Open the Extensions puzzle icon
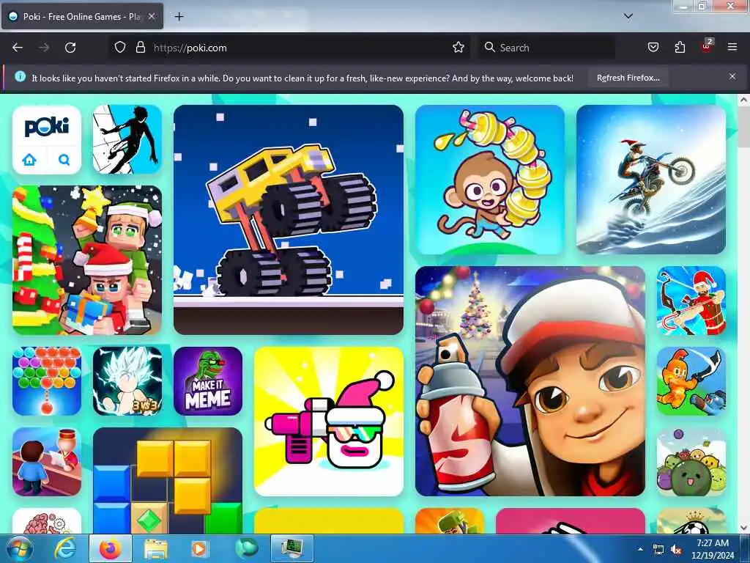This screenshot has height=563, width=750. click(x=680, y=48)
